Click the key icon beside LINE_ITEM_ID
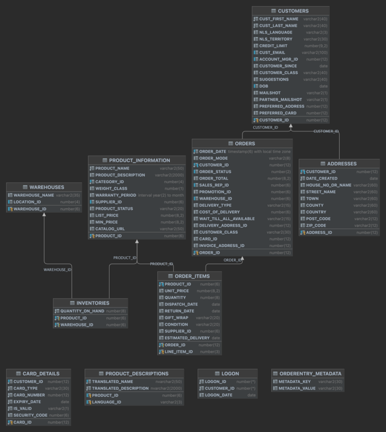This screenshot has height=432, width=386. pyautogui.click(x=161, y=352)
